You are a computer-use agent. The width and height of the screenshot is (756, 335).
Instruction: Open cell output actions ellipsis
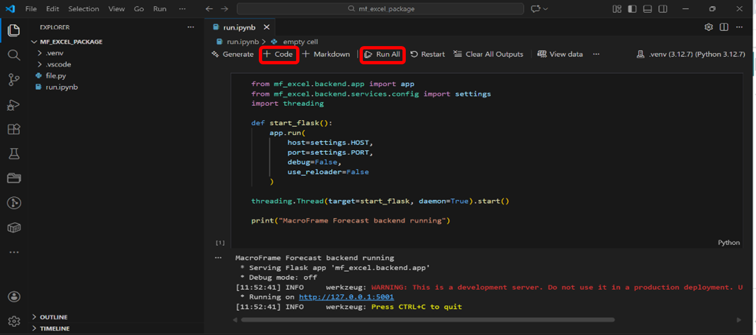click(x=218, y=258)
